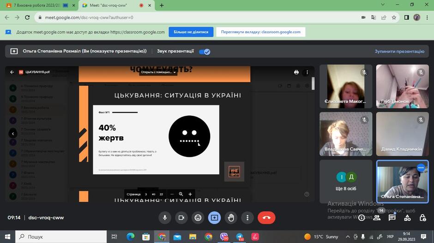Open PDF viewer more options menu
This screenshot has width=434, height=243.
pyautogui.click(x=307, y=72)
